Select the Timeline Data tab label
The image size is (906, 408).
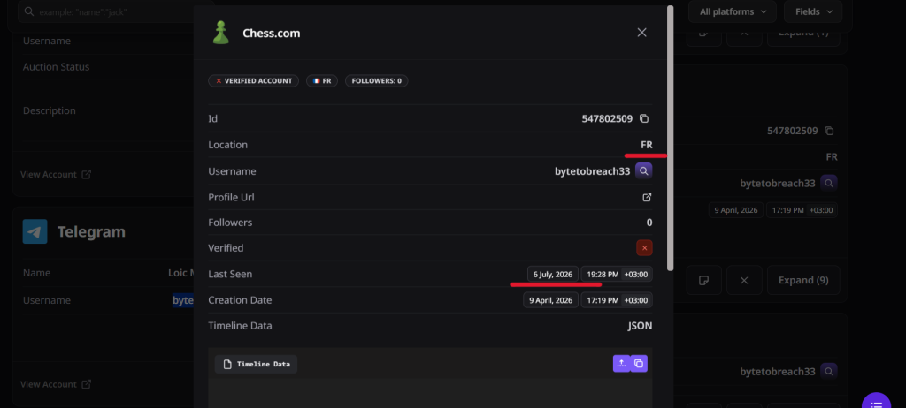[256, 364]
